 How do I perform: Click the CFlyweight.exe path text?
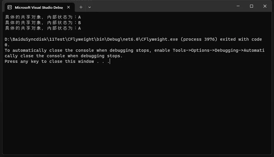tap(91, 39)
